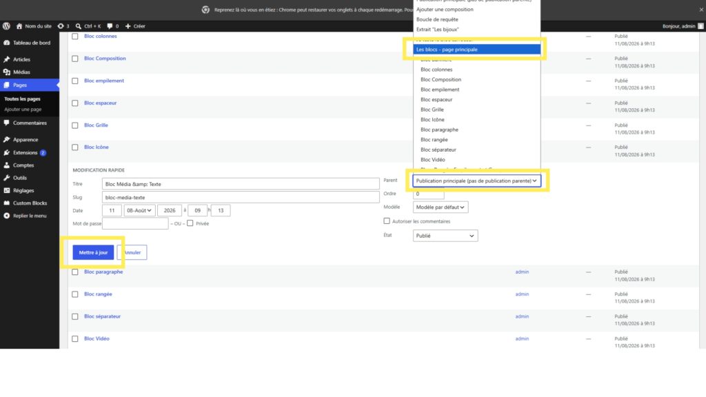Toggle the Privée checkbox
This screenshot has width=706, height=397.
190,223
